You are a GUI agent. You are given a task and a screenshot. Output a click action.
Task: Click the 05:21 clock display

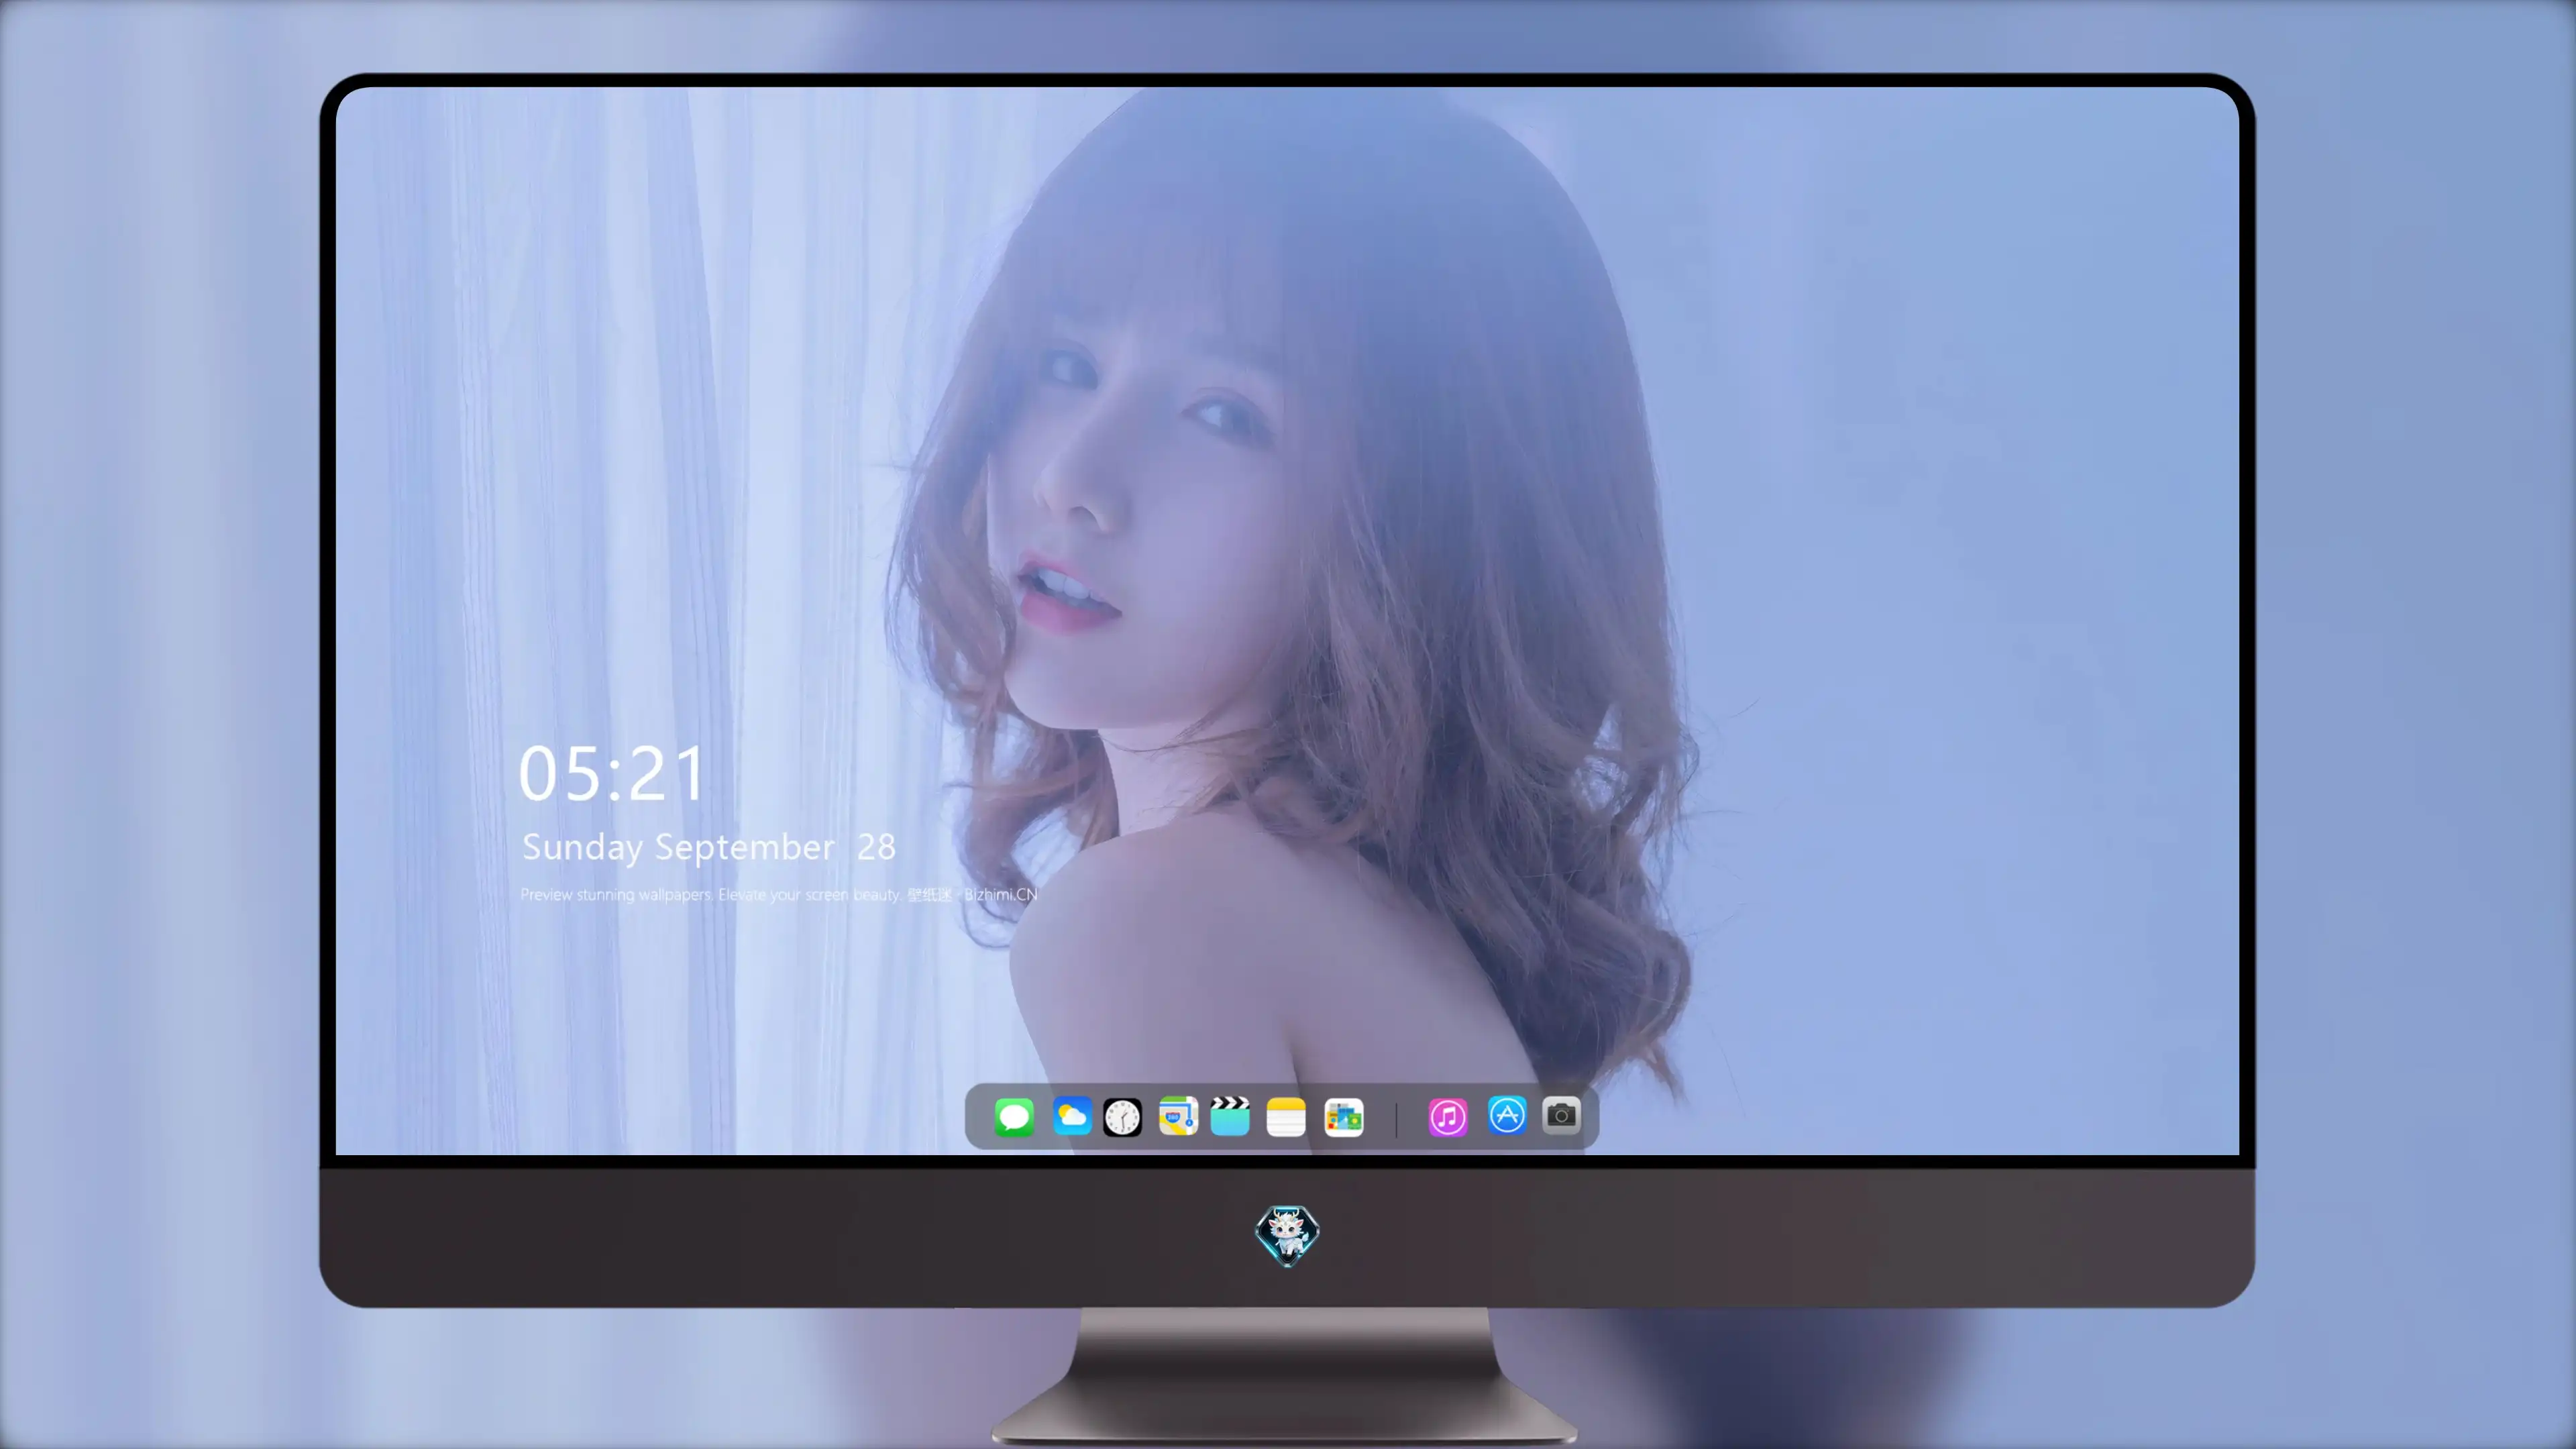pos(612,774)
